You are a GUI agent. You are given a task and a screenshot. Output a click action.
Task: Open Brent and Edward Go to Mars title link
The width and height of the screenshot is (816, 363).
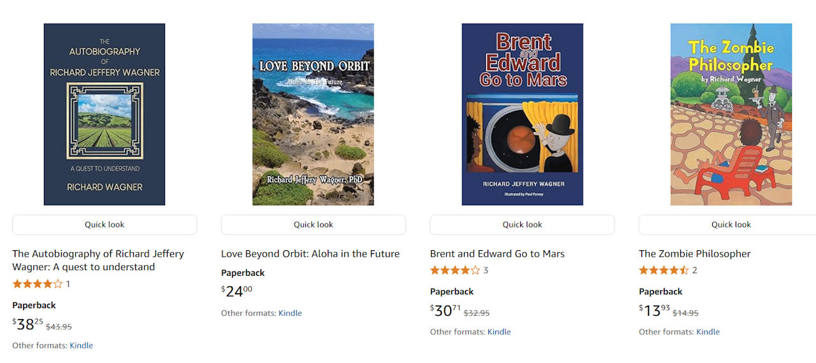click(497, 253)
